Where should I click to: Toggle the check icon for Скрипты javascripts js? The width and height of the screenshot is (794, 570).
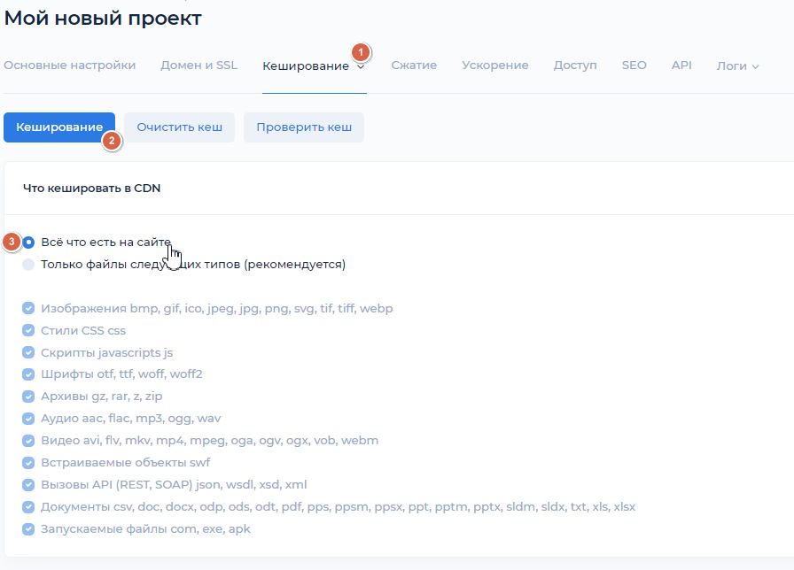(x=27, y=351)
